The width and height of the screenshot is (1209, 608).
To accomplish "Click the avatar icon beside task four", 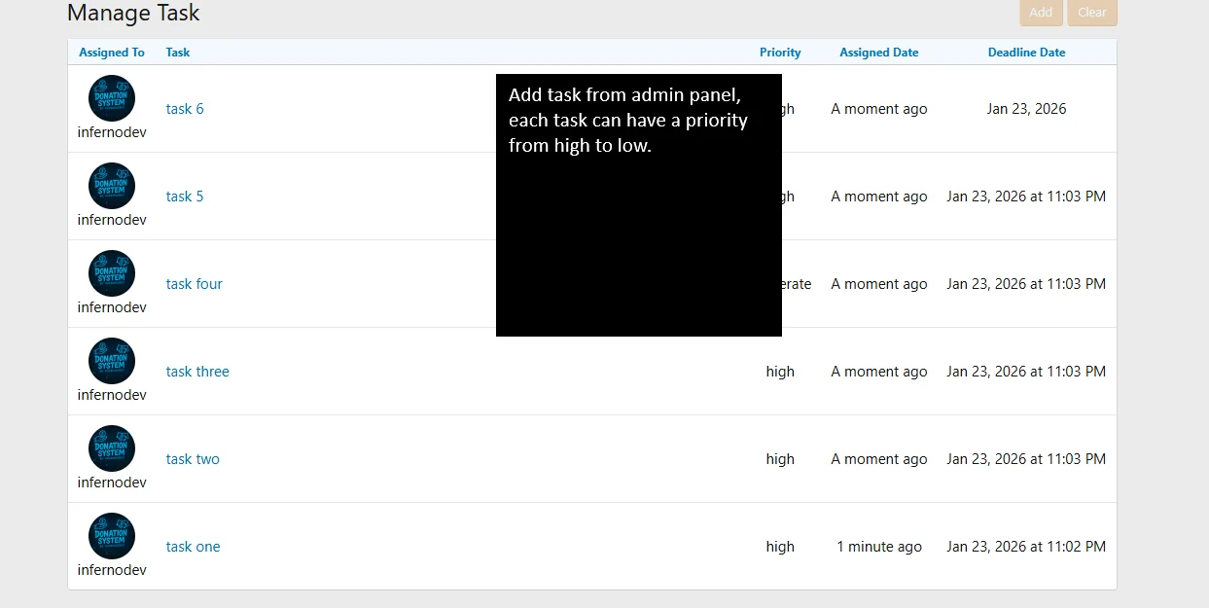I will point(112,273).
